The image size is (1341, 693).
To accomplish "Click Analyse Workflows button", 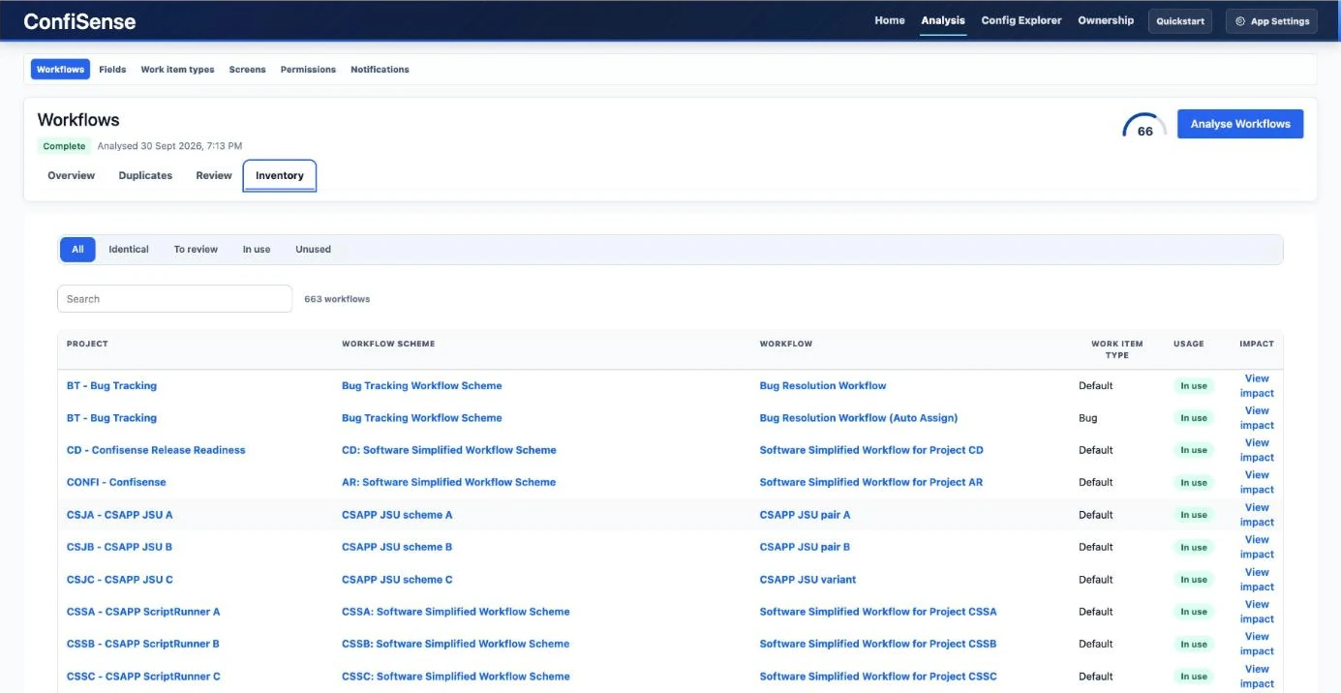I will point(1240,124).
